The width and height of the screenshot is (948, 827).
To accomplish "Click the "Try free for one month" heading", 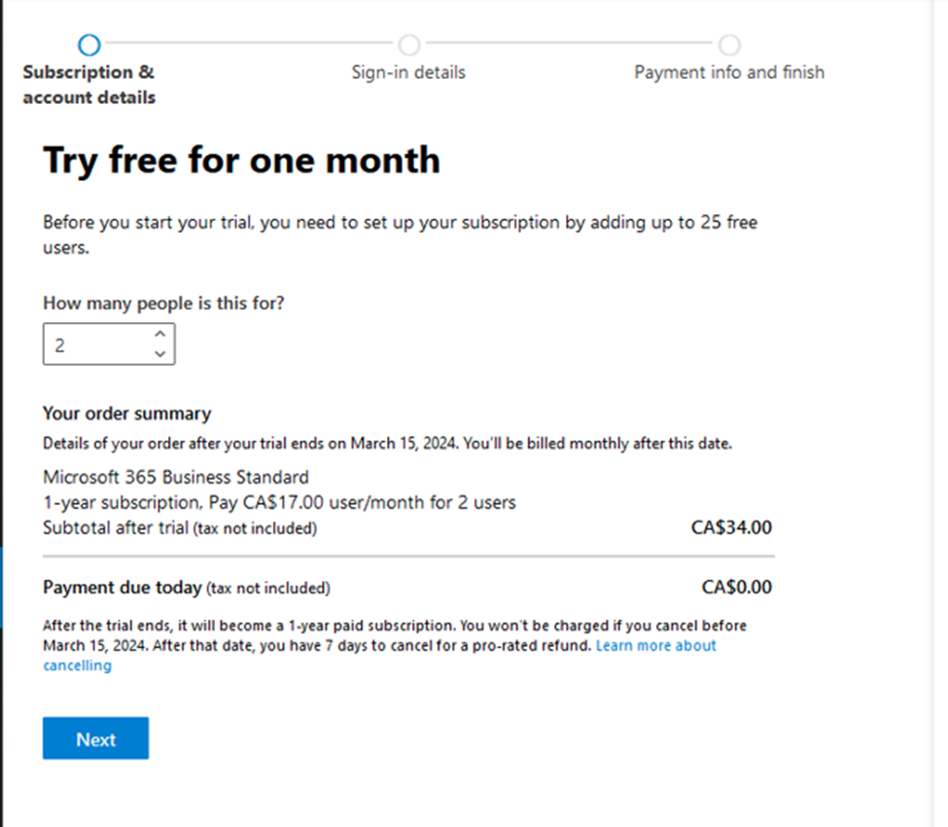I will click(x=241, y=160).
